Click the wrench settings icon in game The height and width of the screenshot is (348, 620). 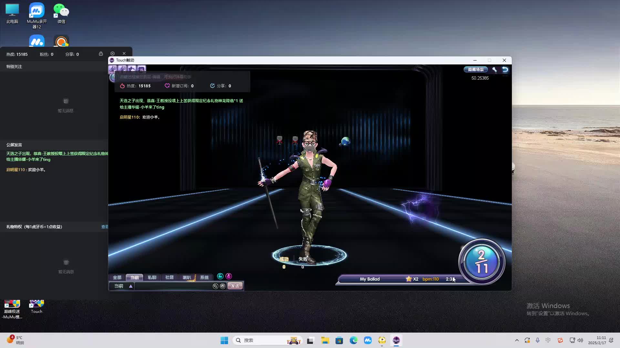coord(494,69)
